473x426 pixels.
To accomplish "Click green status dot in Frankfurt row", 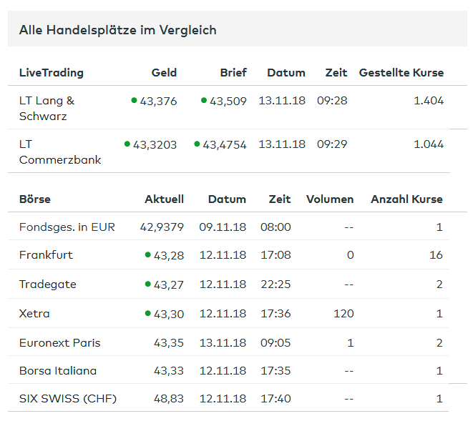I will [147, 254].
